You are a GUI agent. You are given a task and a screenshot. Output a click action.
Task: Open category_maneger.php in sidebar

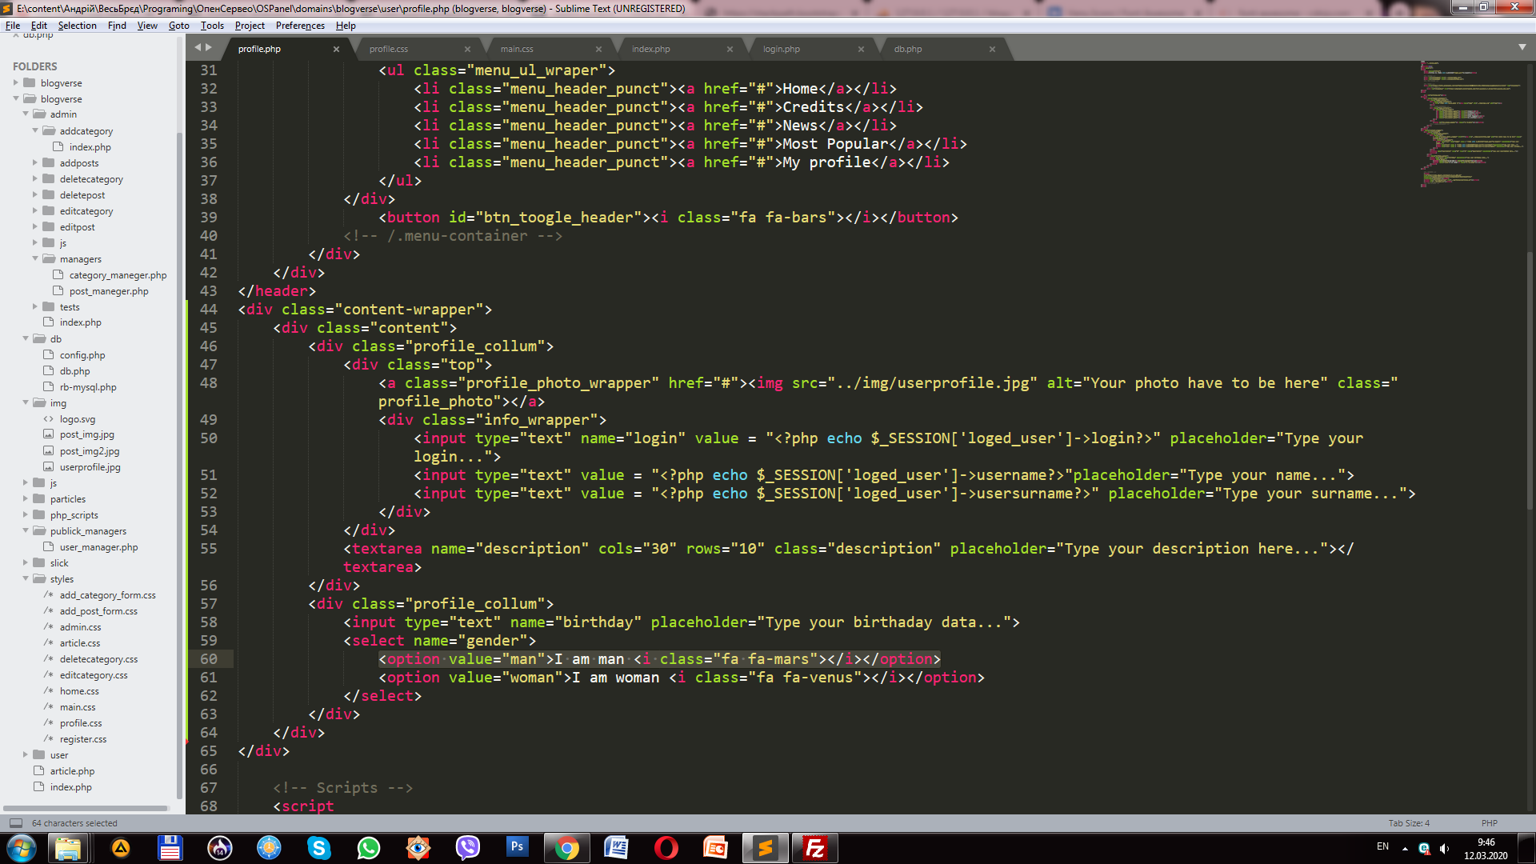point(118,275)
